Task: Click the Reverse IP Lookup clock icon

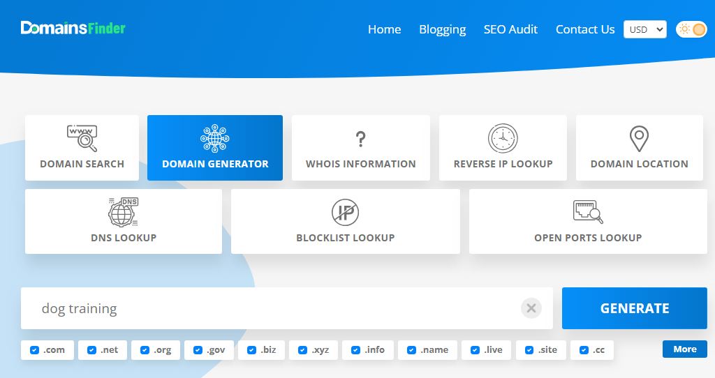Action: pos(503,138)
